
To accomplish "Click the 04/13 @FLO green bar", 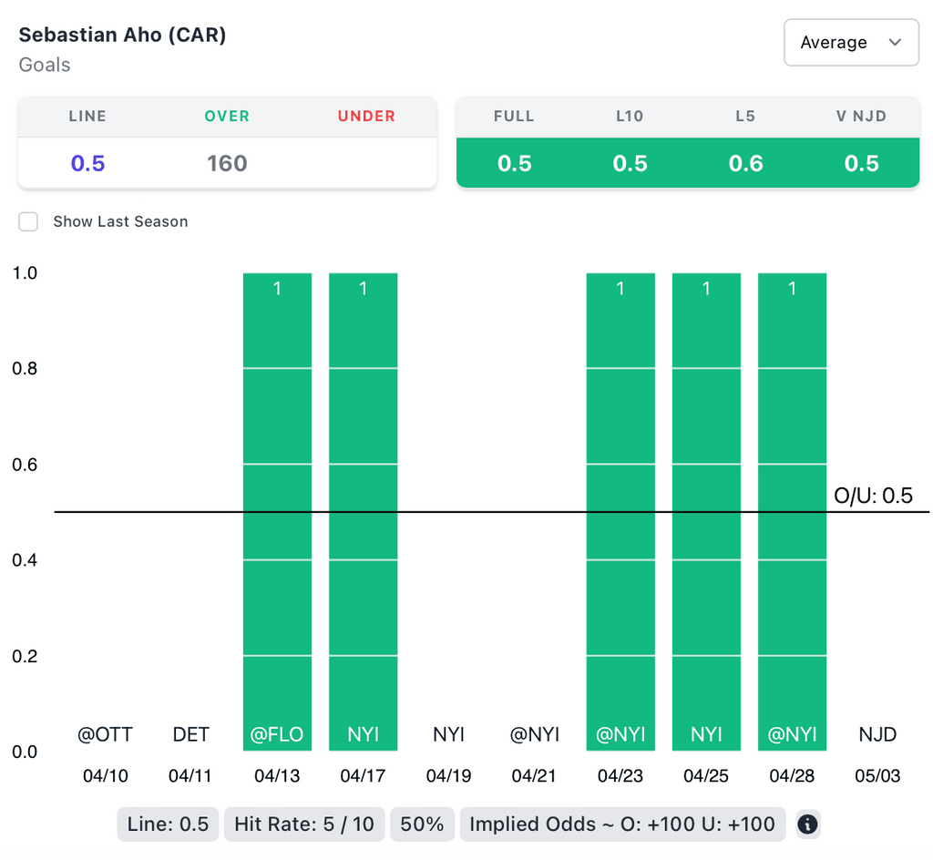I will [277, 511].
